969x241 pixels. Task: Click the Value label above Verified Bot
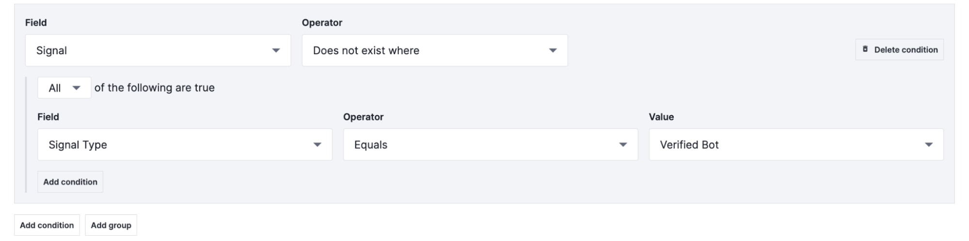point(661,117)
